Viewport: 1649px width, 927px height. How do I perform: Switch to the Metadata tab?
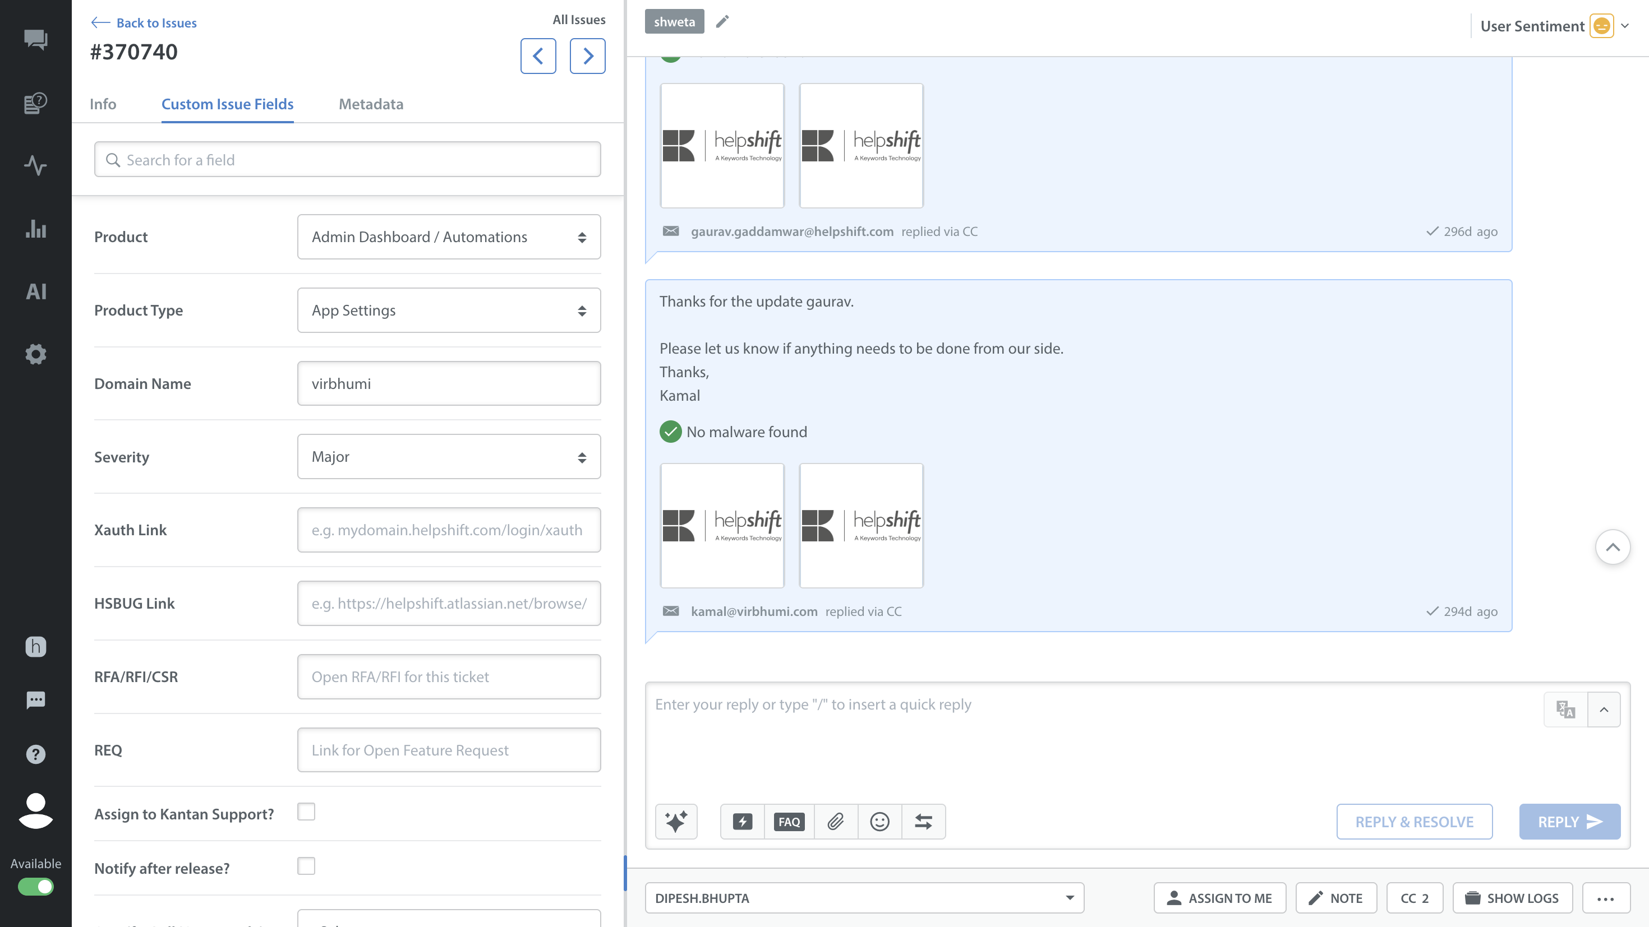pos(371,104)
